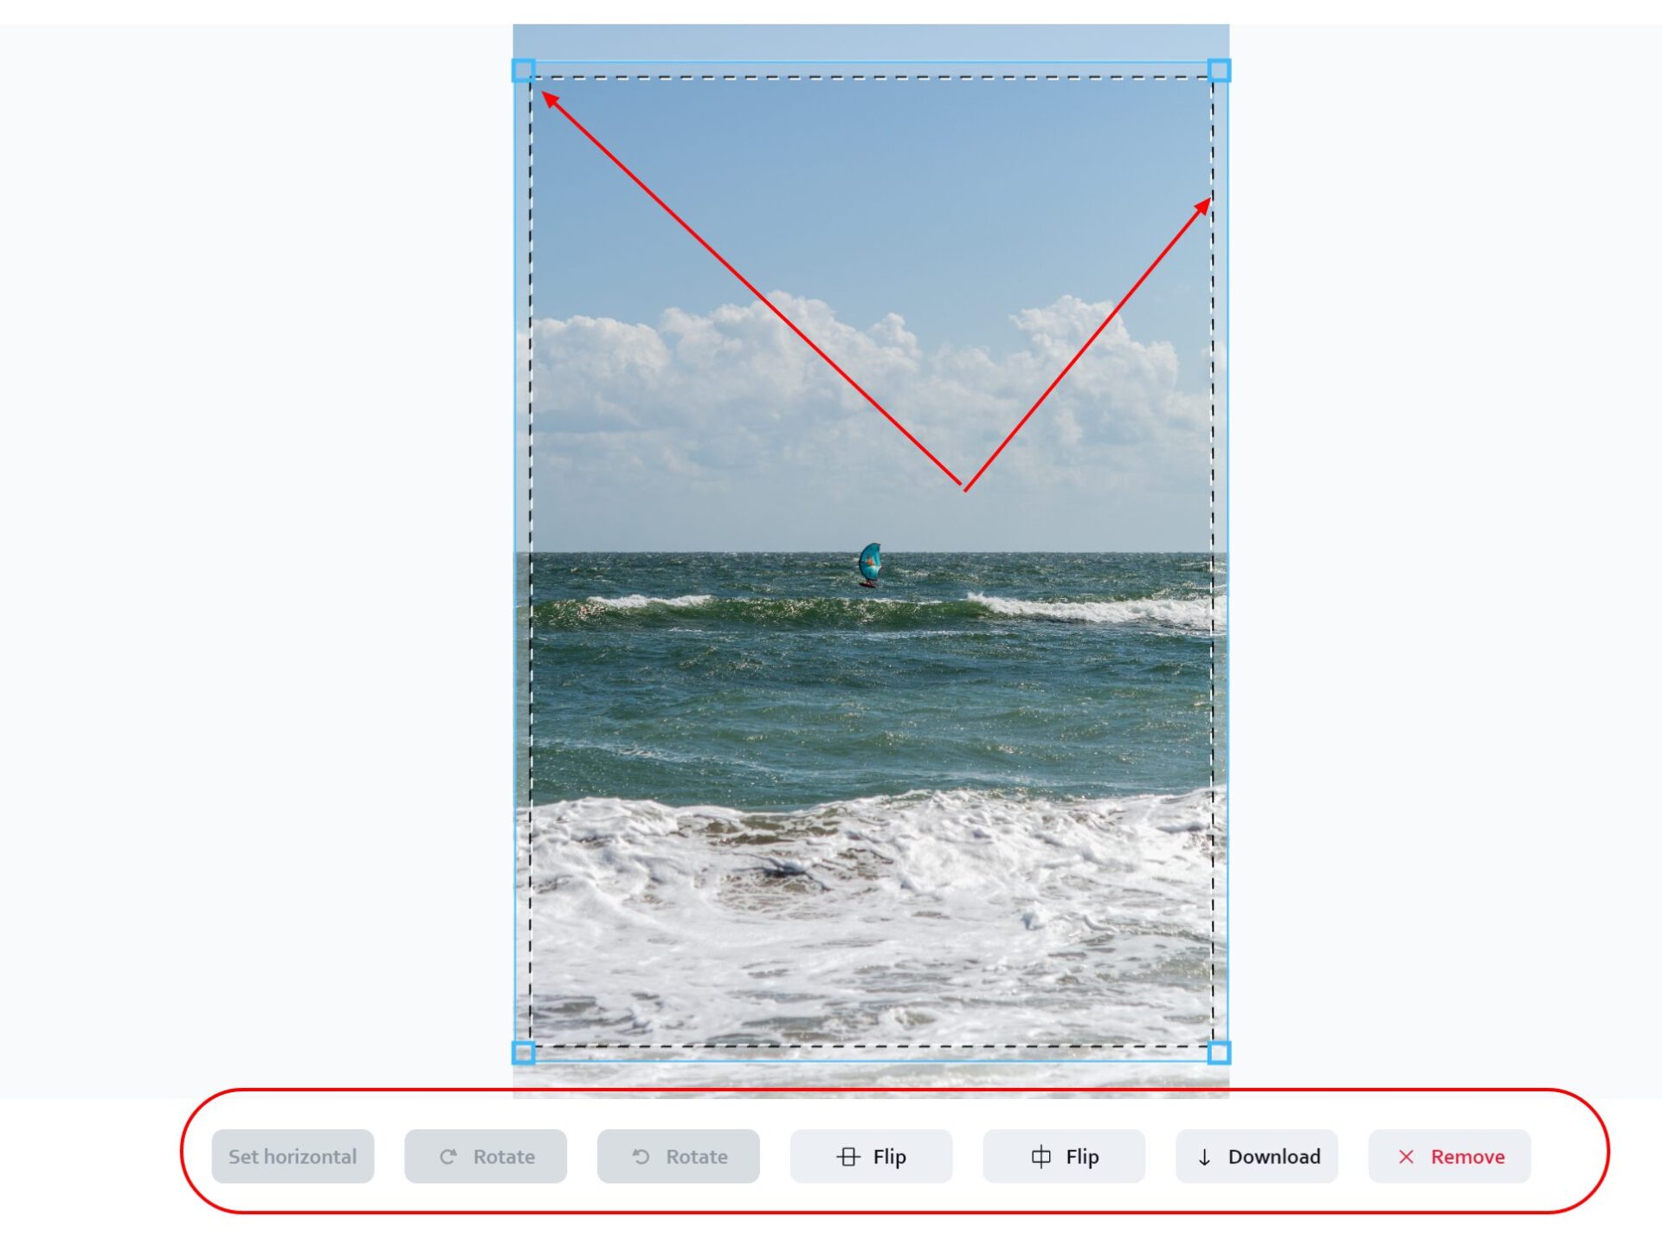Click the red arrowhead near the top-left handle
Image resolution: width=1662 pixels, height=1254 pixels.
(x=551, y=100)
